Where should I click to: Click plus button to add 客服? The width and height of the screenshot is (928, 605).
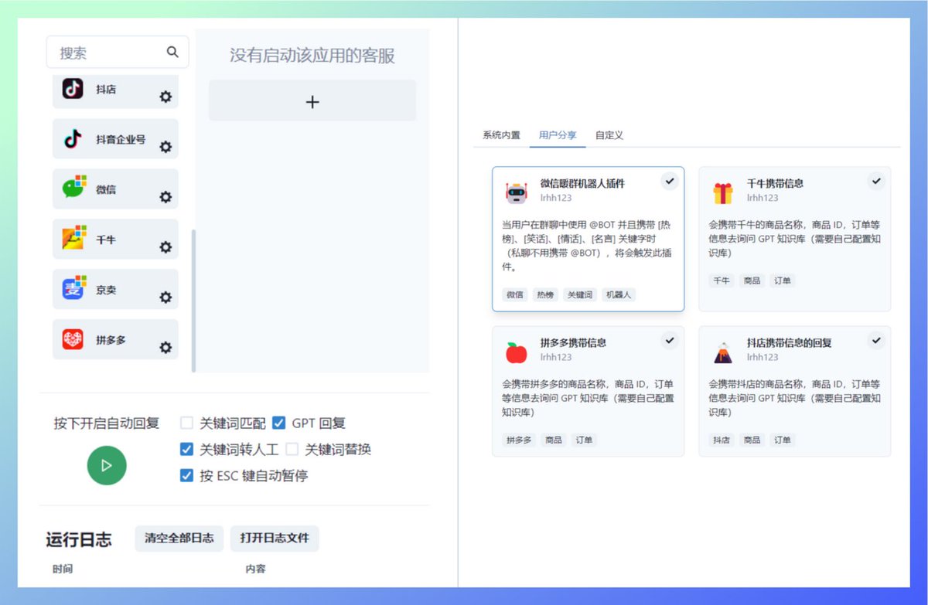[x=312, y=101]
